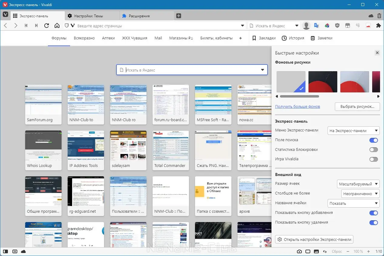
Task: Open the extensions puzzle icon in toolbar
Action: coord(378,26)
